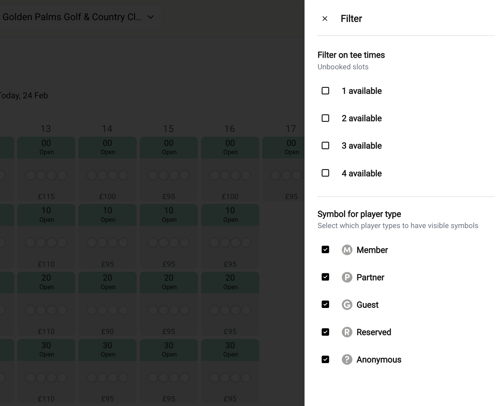Uncheck the Anonymous symbol checkbox

[x=325, y=359]
